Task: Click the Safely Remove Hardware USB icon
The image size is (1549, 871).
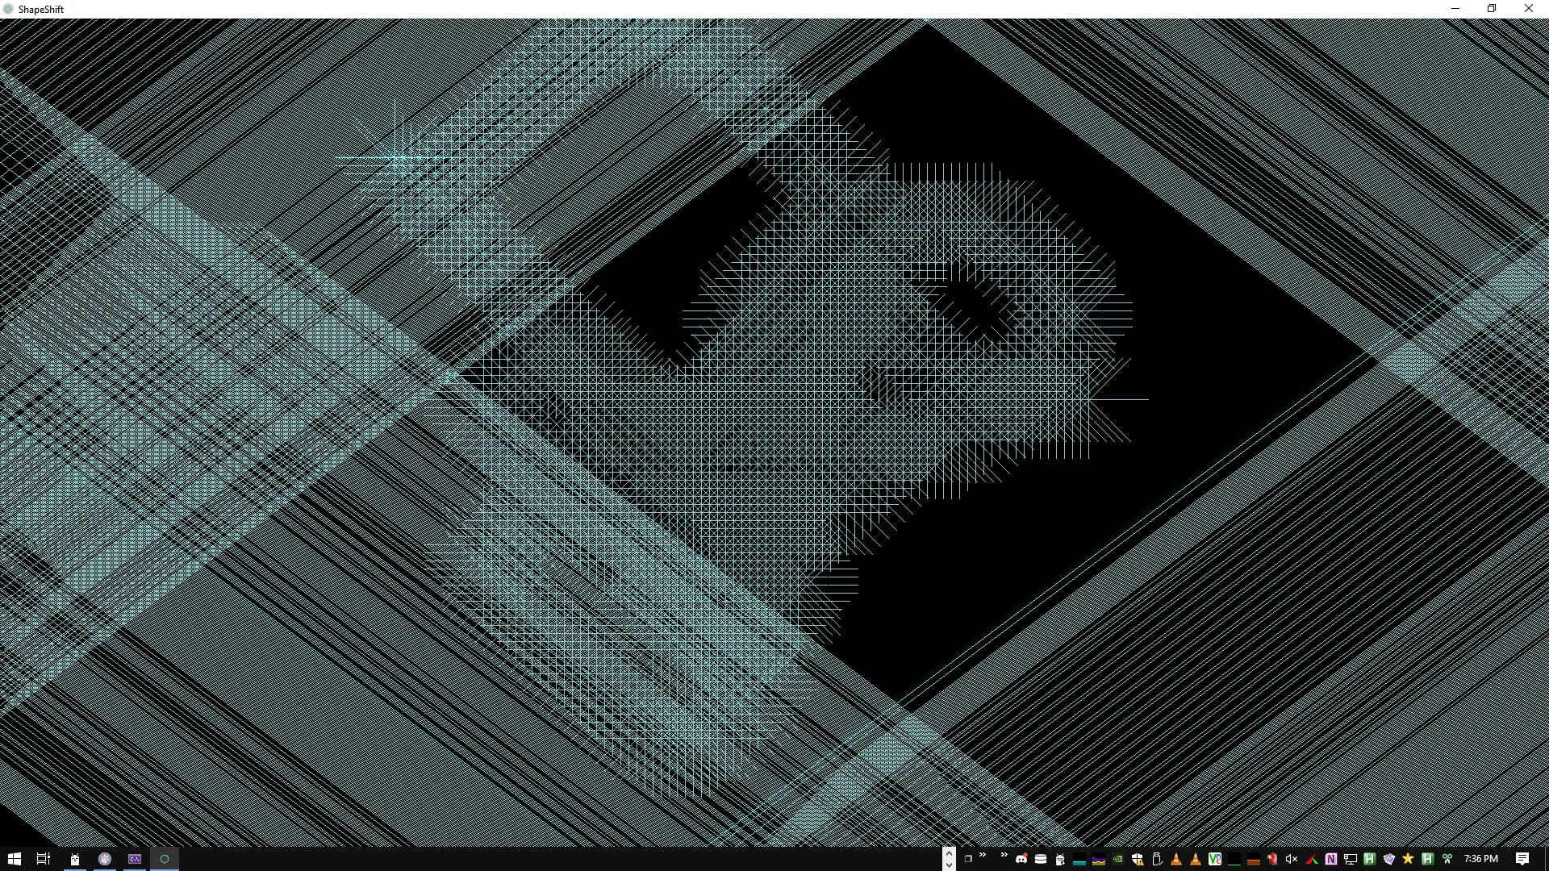Action: (1157, 859)
